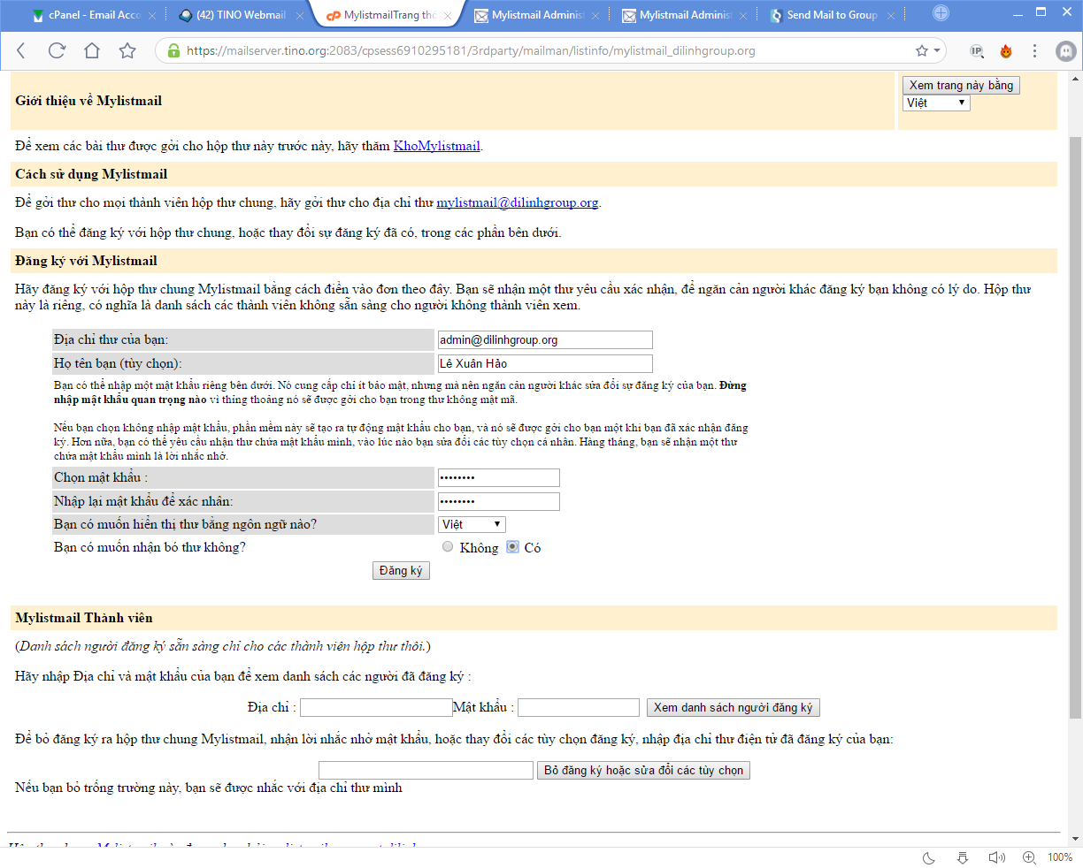Go back with the browser back arrow

click(x=21, y=50)
